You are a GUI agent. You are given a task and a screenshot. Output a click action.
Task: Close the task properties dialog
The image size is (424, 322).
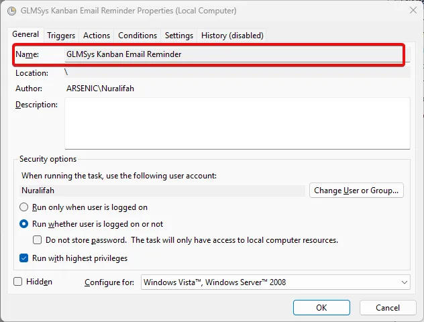tap(413, 11)
